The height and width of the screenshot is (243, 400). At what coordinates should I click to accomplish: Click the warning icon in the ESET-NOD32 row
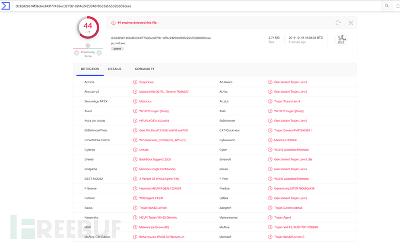pyautogui.click(x=135, y=179)
